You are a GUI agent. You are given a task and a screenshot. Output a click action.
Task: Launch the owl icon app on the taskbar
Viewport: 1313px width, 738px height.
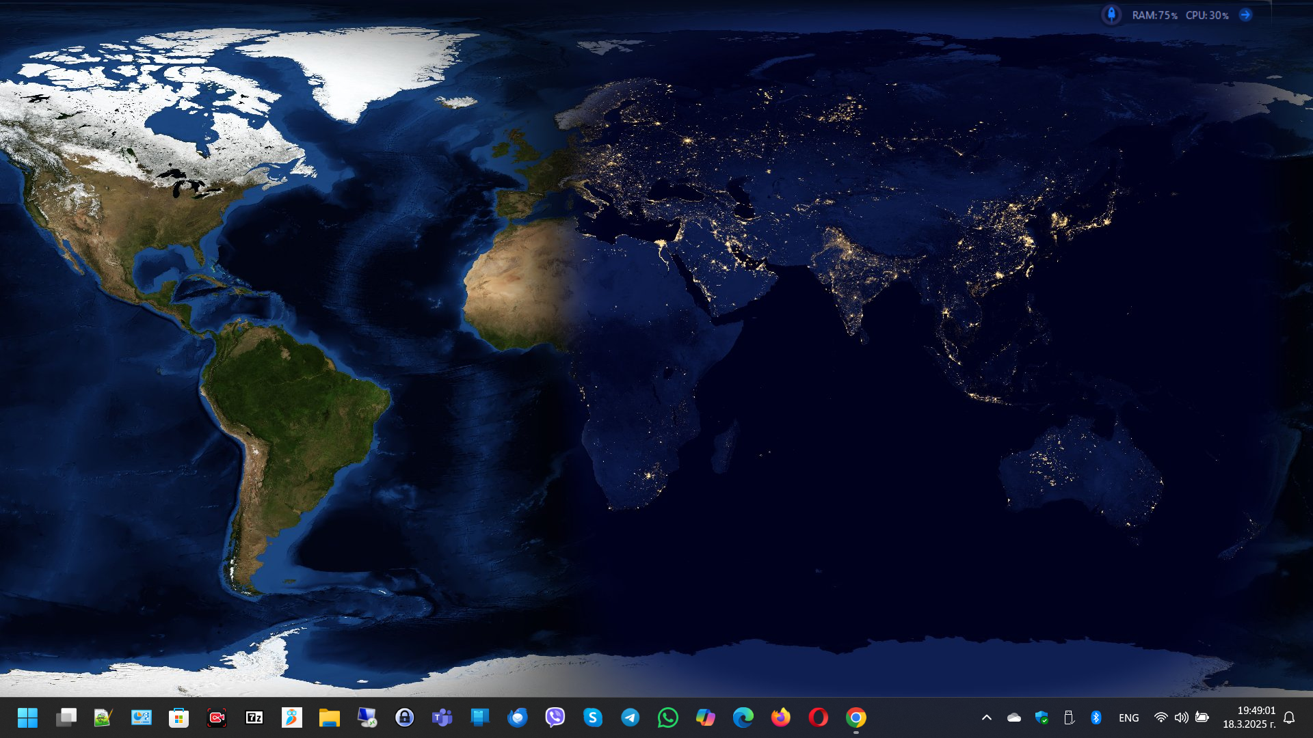(x=292, y=717)
